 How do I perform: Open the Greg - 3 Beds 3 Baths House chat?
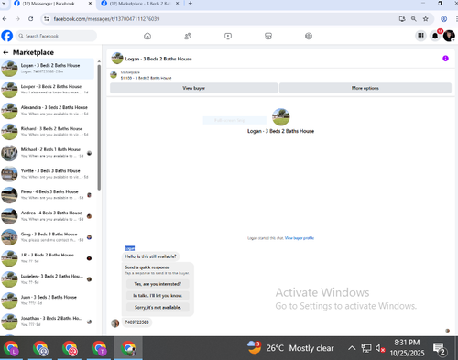click(x=48, y=236)
